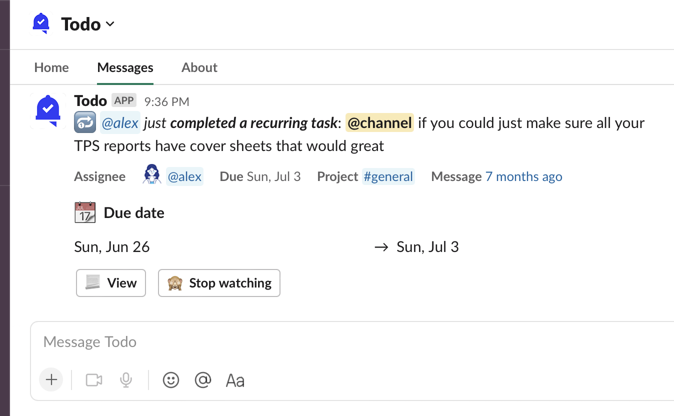Open the plus attachments menu

click(51, 380)
